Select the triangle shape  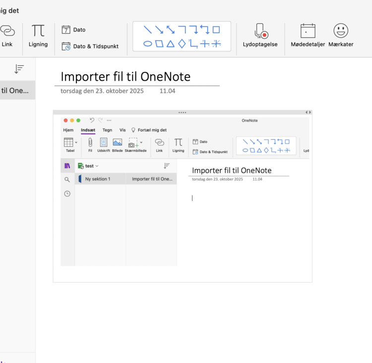(x=171, y=44)
